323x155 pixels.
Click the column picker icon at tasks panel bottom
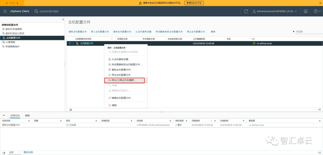[x=4, y=153]
